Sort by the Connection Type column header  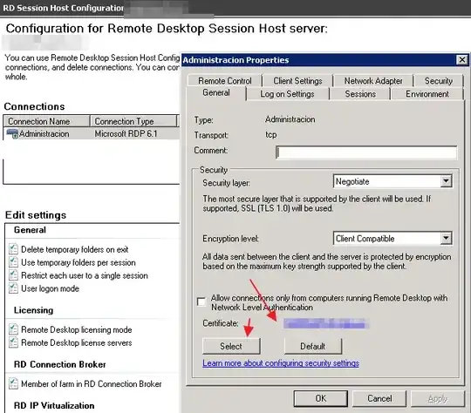(x=133, y=121)
